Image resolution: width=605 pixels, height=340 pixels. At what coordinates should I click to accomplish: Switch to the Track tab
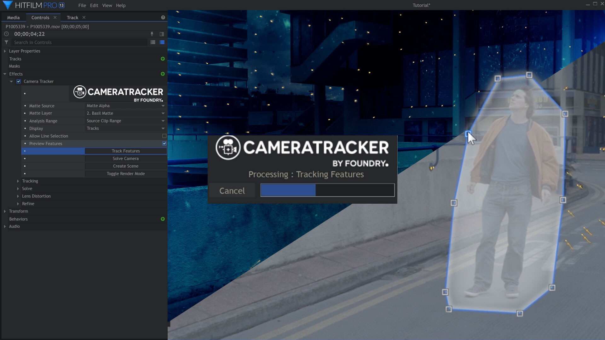tap(72, 18)
